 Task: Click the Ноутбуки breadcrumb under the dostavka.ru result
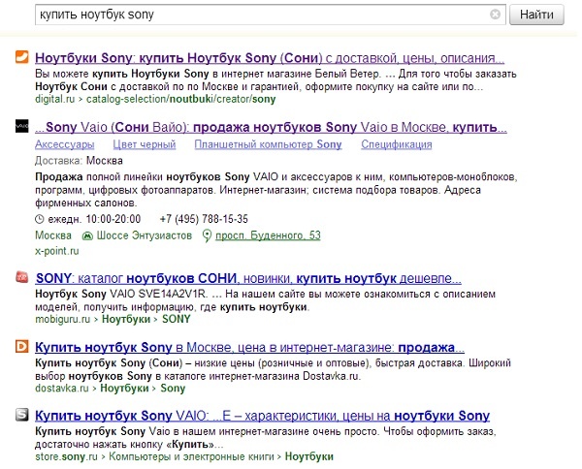point(124,389)
